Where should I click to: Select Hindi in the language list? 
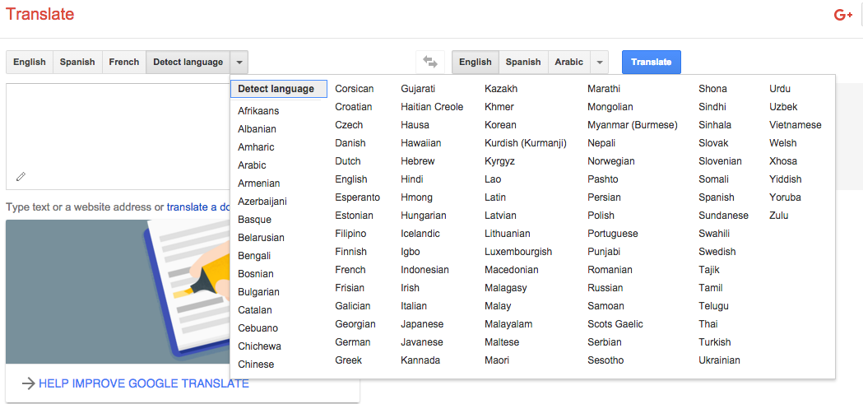412,179
